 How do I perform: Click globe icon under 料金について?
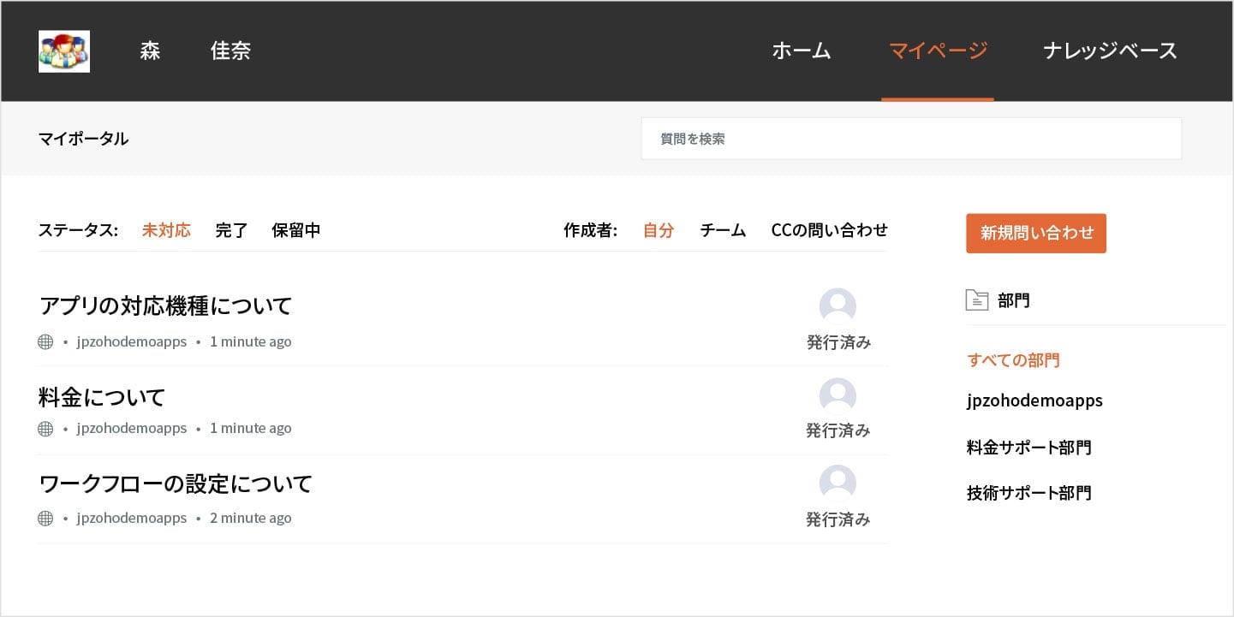(45, 429)
